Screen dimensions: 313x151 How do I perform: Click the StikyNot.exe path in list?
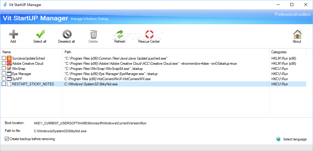(91, 84)
